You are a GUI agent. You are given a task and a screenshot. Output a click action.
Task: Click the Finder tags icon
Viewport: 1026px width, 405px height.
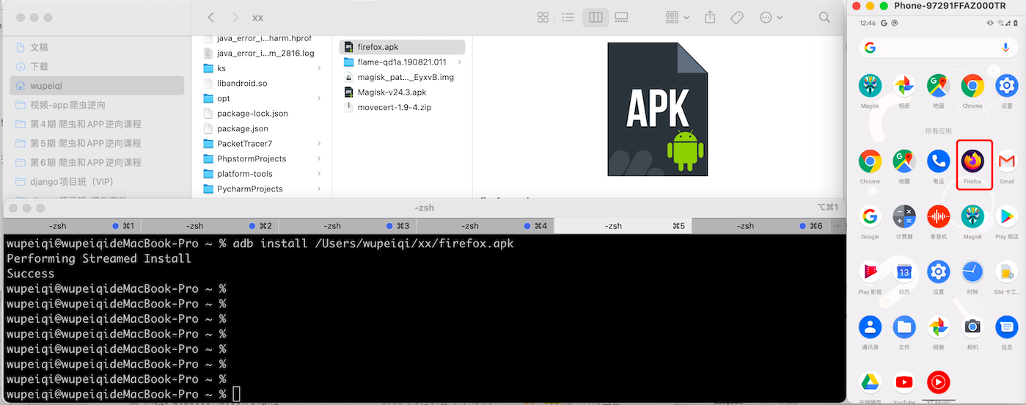point(737,18)
